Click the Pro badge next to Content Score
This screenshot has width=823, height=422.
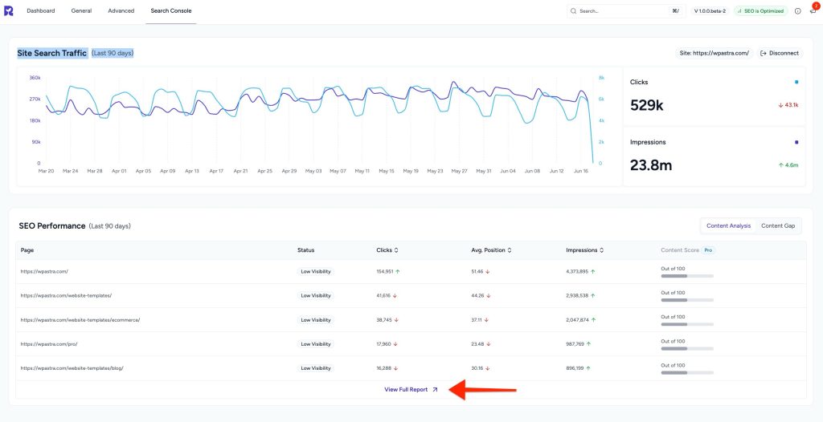pyautogui.click(x=708, y=250)
